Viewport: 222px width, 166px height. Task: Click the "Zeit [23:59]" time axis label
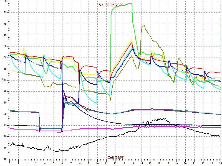(116, 157)
